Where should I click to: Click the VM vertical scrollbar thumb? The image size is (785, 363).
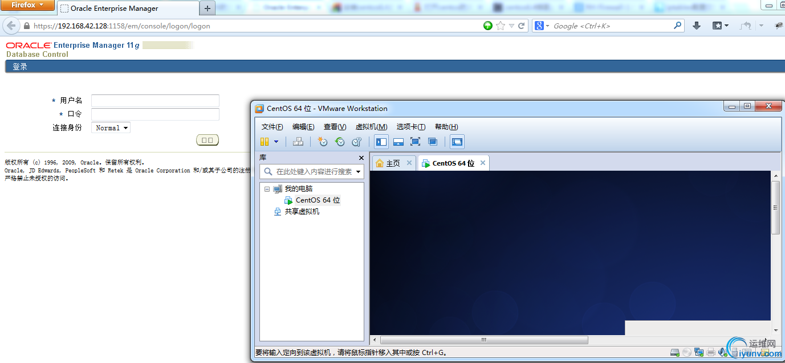pyautogui.click(x=775, y=208)
